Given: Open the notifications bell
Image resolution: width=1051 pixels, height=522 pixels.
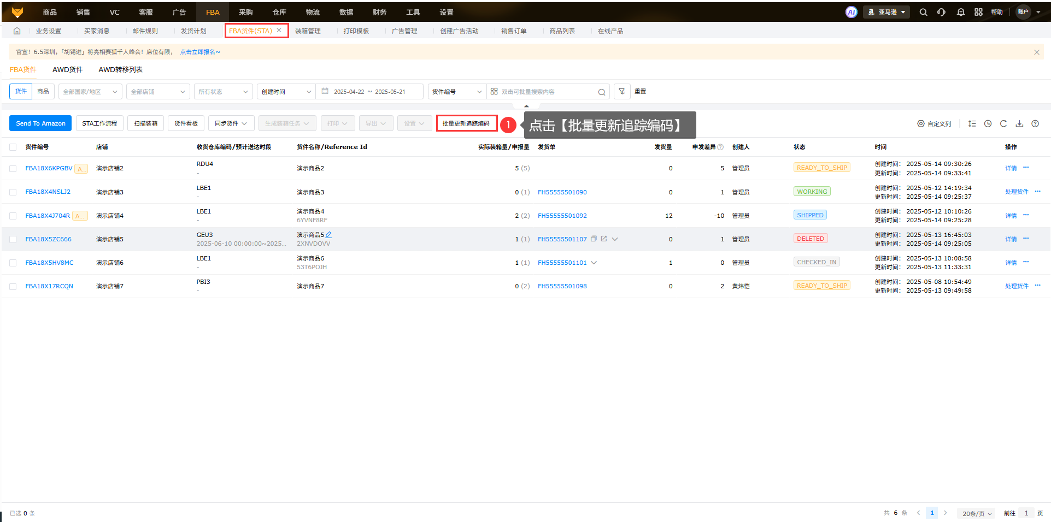Looking at the screenshot, I should (x=960, y=12).
